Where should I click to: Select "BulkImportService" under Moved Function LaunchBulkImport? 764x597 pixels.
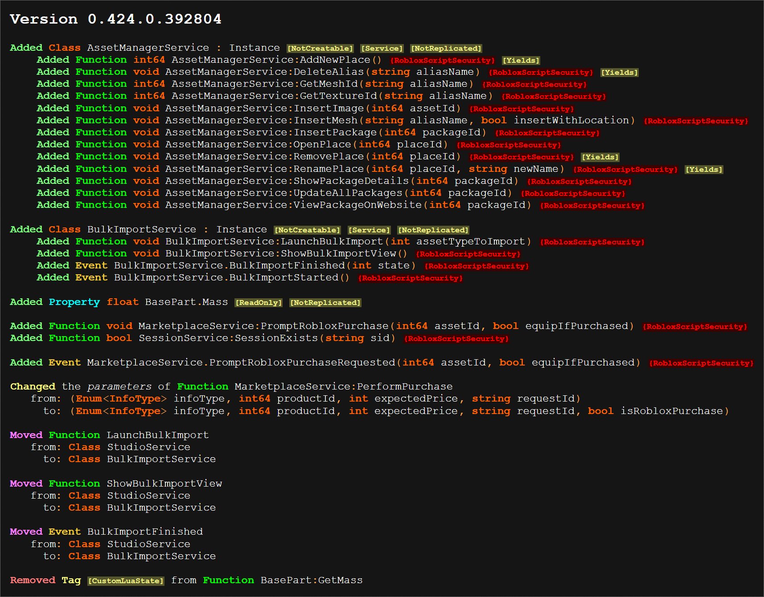coord(161,459)
